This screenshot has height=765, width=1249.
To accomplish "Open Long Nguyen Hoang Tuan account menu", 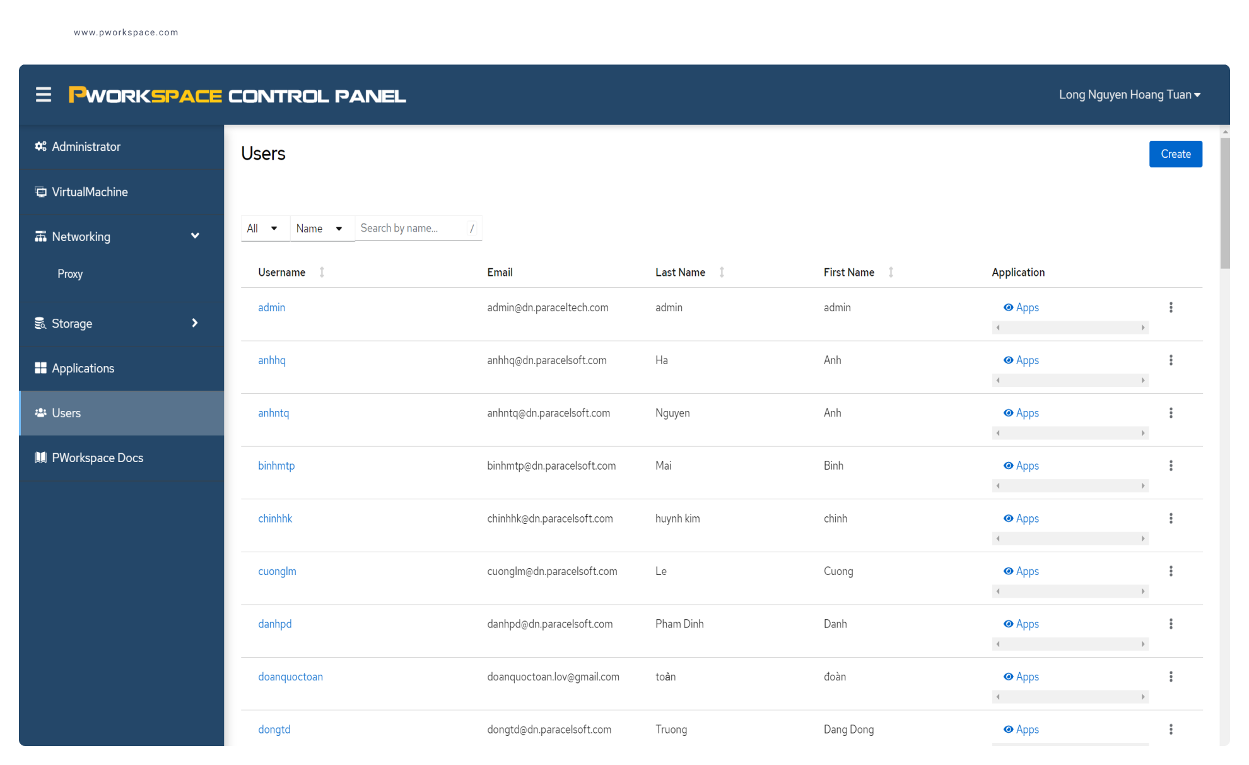I will [x=1129, y=95].
